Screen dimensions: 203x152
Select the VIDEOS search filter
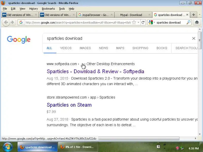(66, 48)
